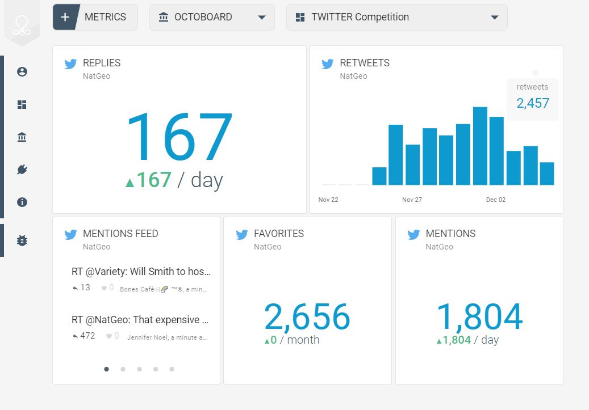Click the MENTIONS FEED widget title
Viewport: 589px width, 410px height.
pyautogui.click(x=120, y=234)
